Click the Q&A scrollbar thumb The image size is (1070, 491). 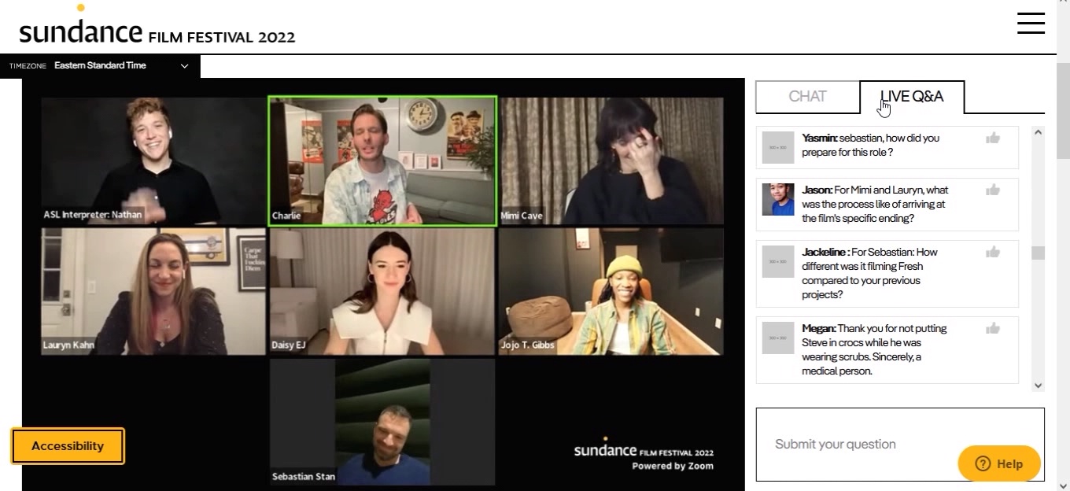[x=1038, y=253]
